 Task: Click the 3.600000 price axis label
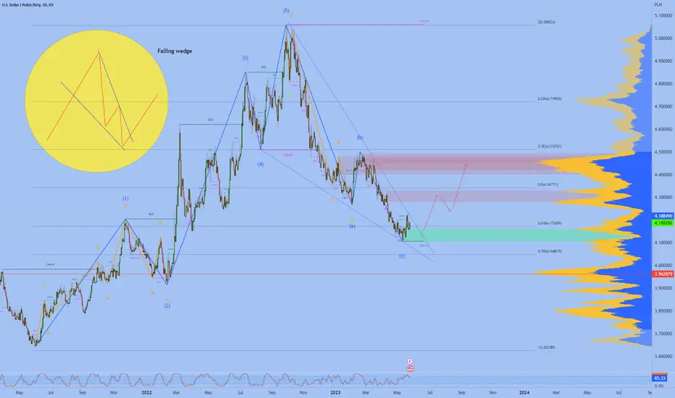coord(663,356)
